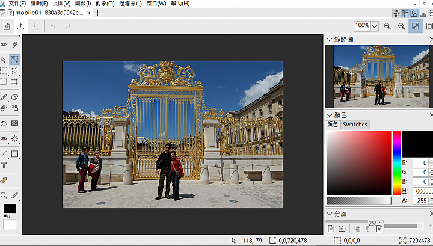
Task: Select the red-eye removal tool
Action: (x=4, y=138)
